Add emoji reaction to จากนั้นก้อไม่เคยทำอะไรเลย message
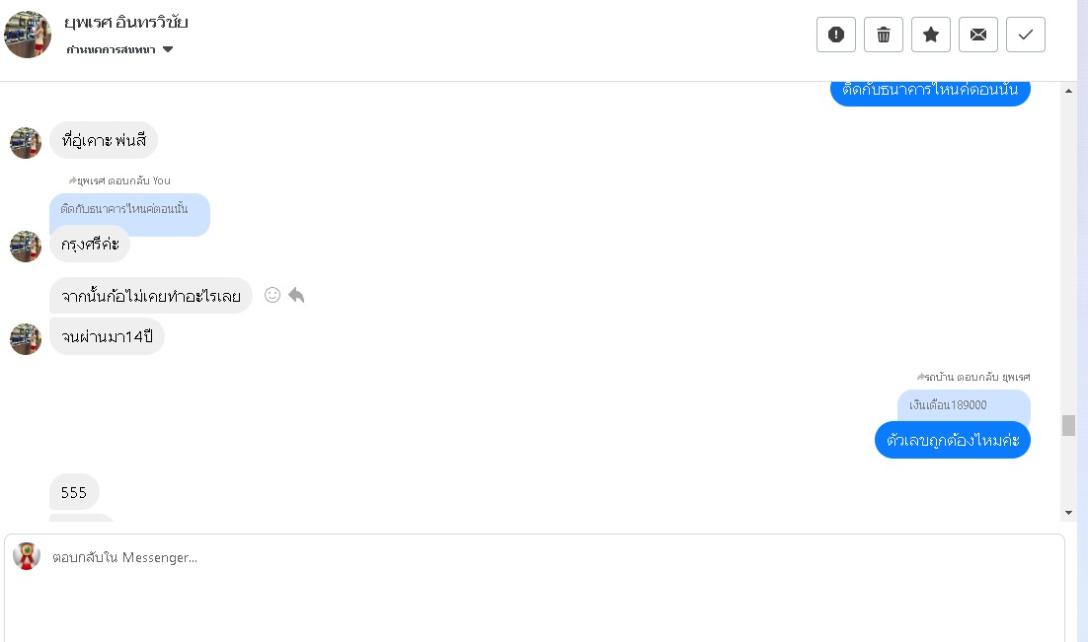The width and height of the screenshot is (1088, 642). 272,295
